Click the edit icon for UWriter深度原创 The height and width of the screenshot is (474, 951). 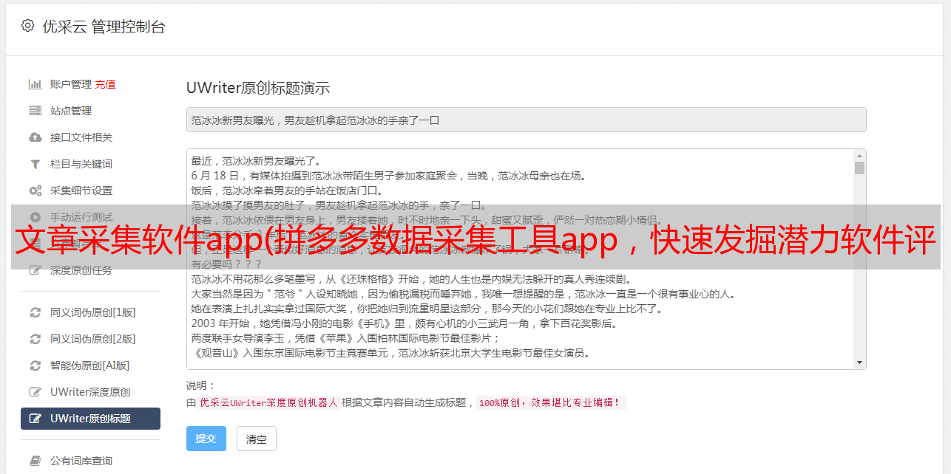pyautogui.click(x=35, y=392)
